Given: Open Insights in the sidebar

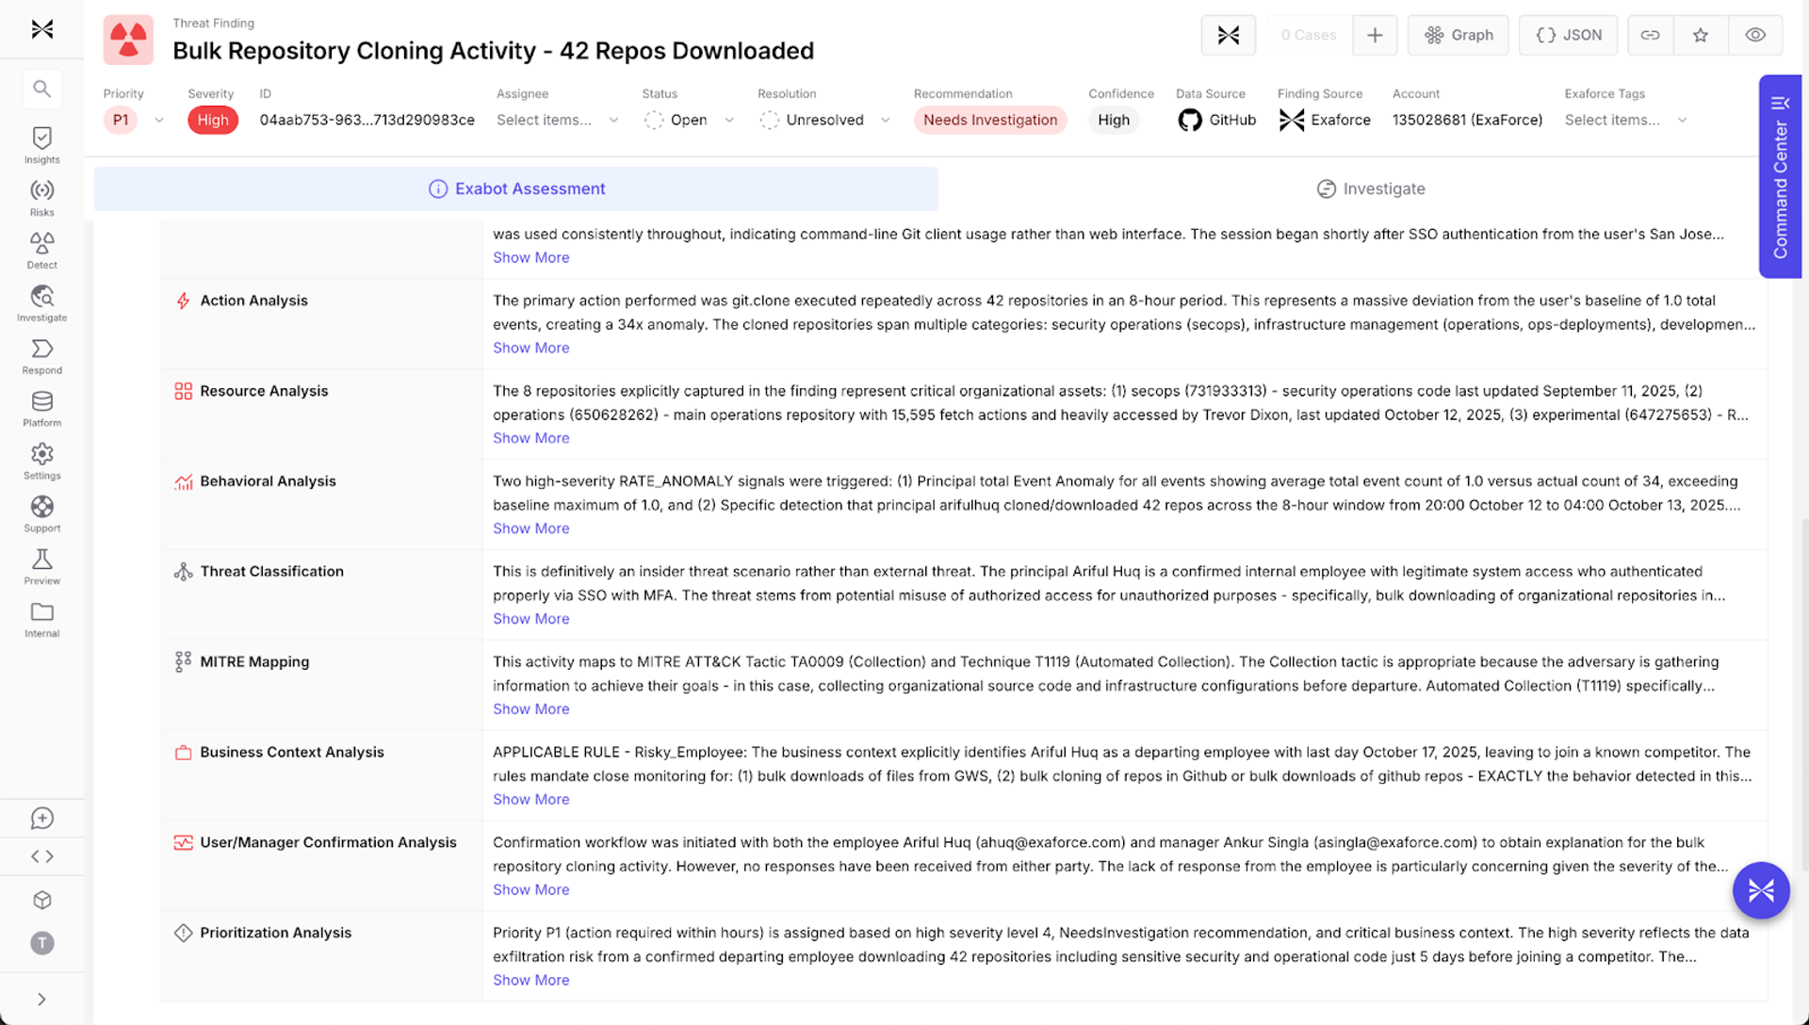Looking at the screenshot, I should click(41, 145).
